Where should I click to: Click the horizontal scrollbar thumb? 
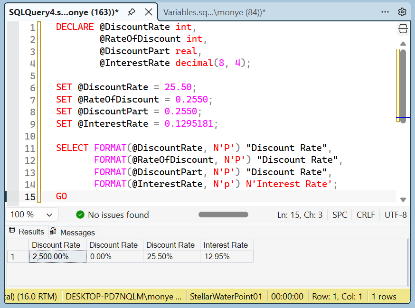pos(223,215)
